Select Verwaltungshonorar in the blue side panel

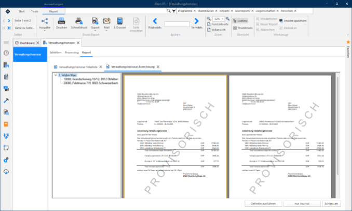click(x=30, y=54)
